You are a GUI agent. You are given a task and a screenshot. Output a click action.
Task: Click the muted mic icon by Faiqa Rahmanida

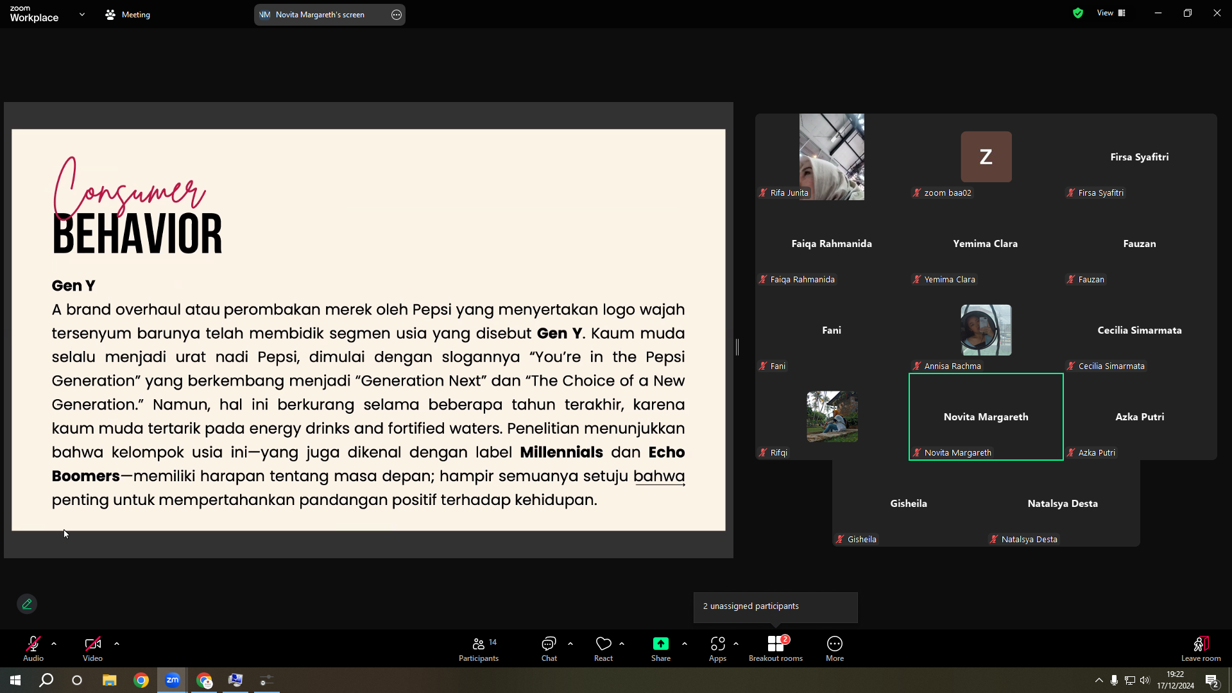point(763,279)
